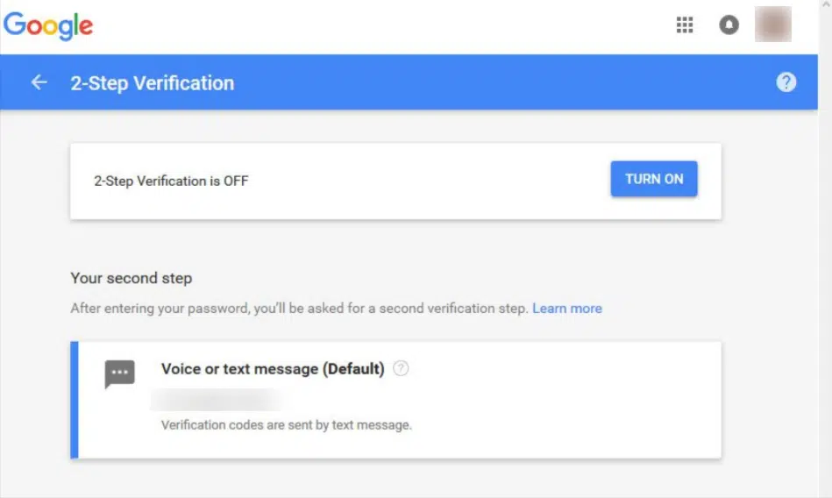Show help tooltip beside Voice or text message
Screen dimensions: 832x498
(x=401, y=368)
